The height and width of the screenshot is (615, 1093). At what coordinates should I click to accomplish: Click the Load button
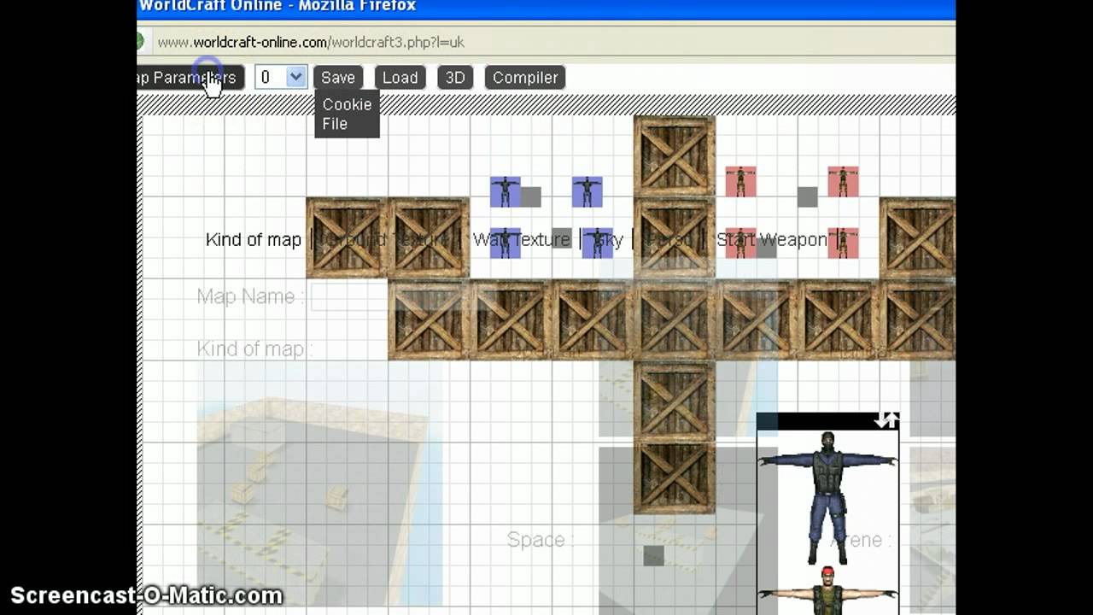tap(400, 78)
